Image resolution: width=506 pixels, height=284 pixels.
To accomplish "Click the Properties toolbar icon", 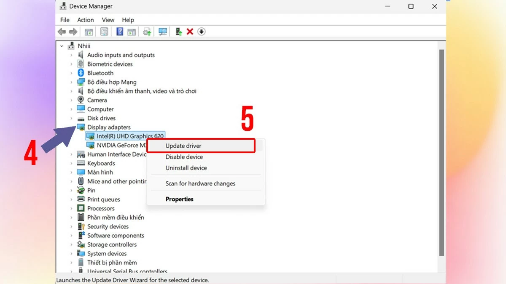I will pyautogui.click(x=104, y=31).
